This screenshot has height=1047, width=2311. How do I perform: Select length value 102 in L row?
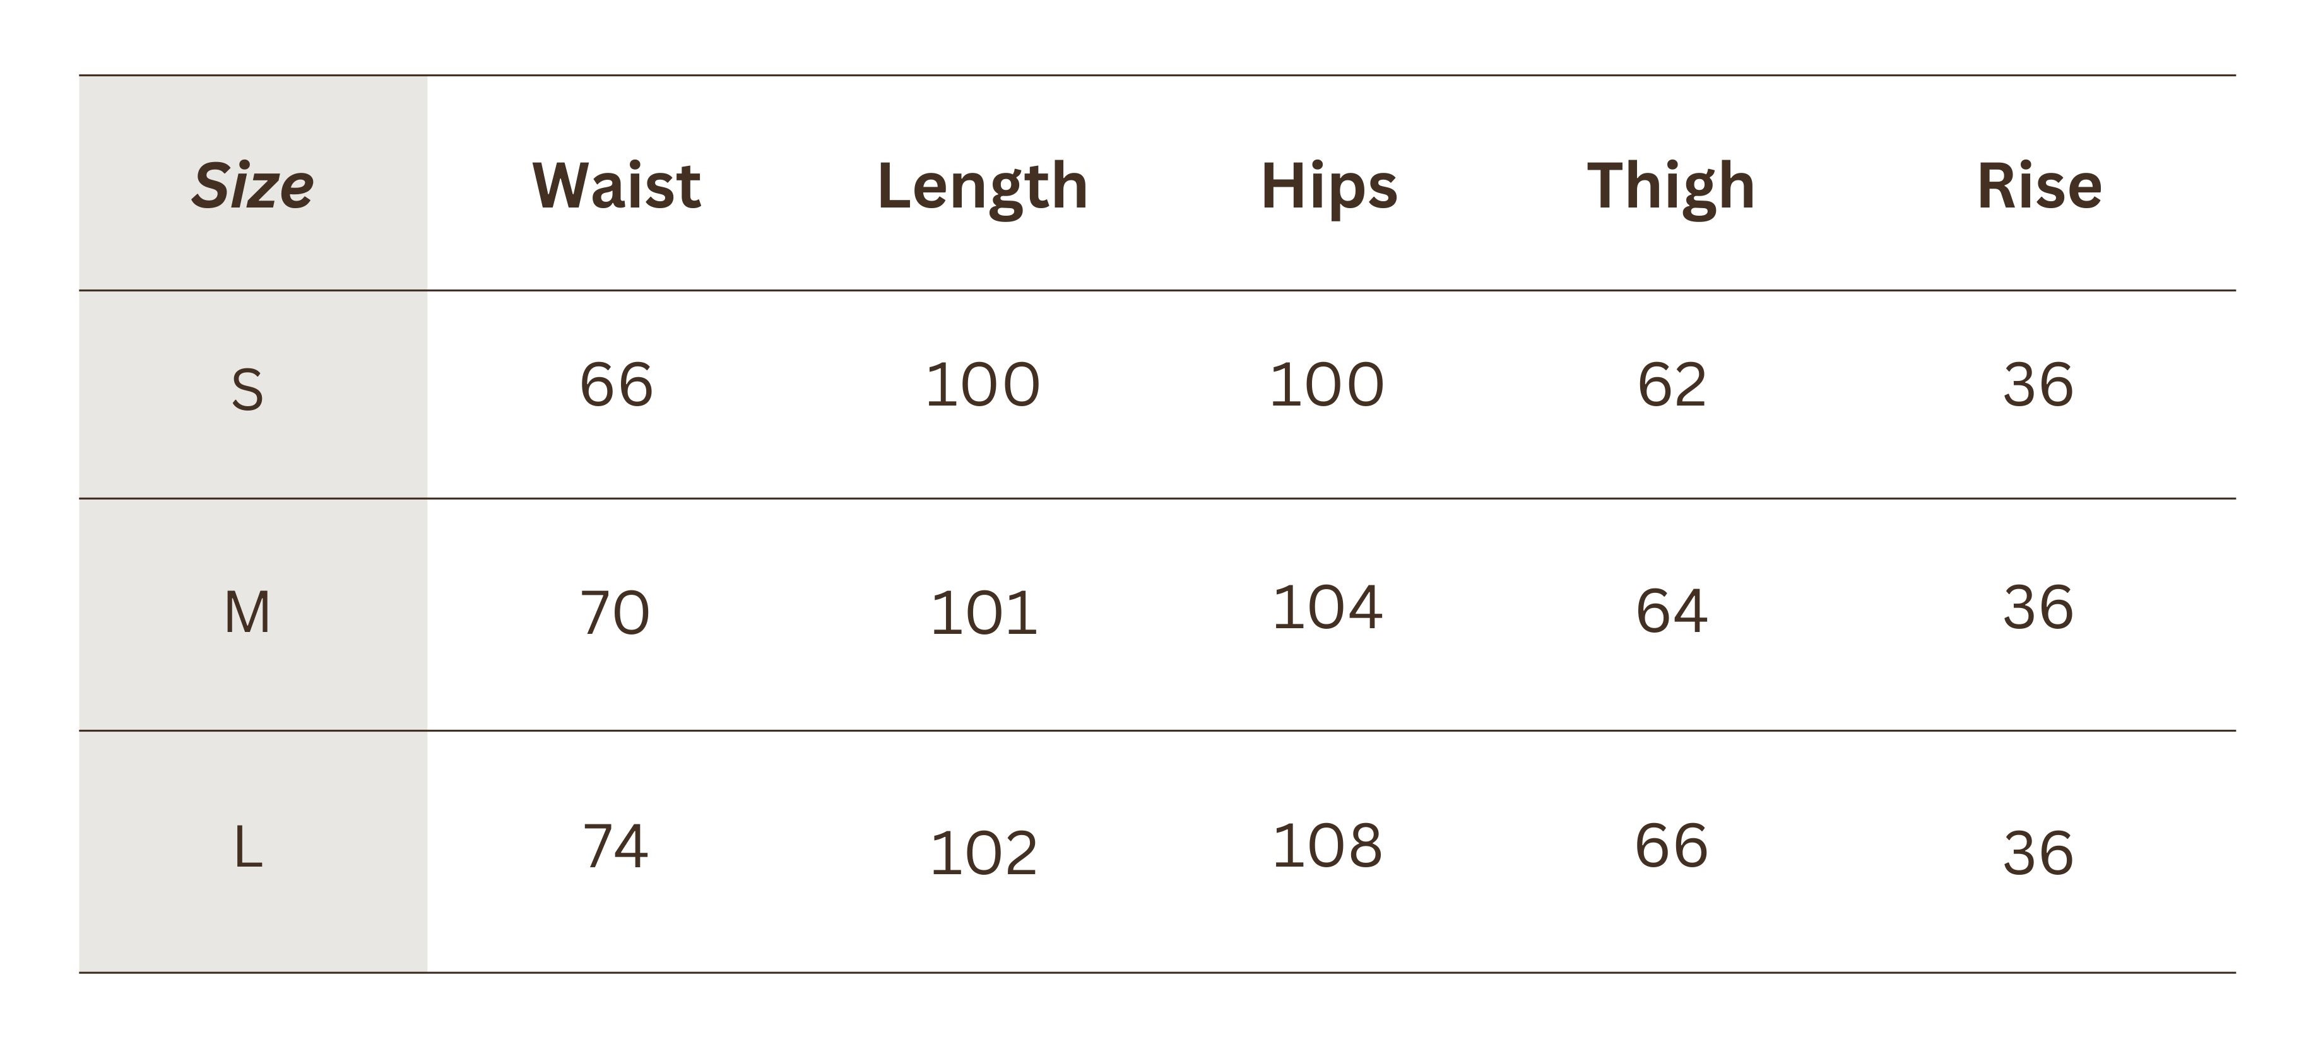pos(983,853)
